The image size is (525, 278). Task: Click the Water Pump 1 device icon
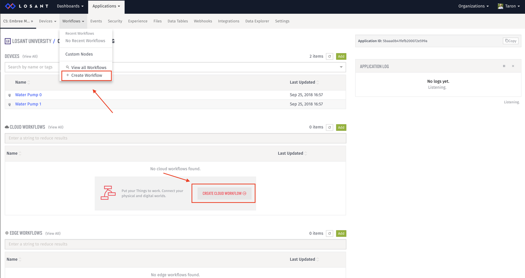coord(10,104)
